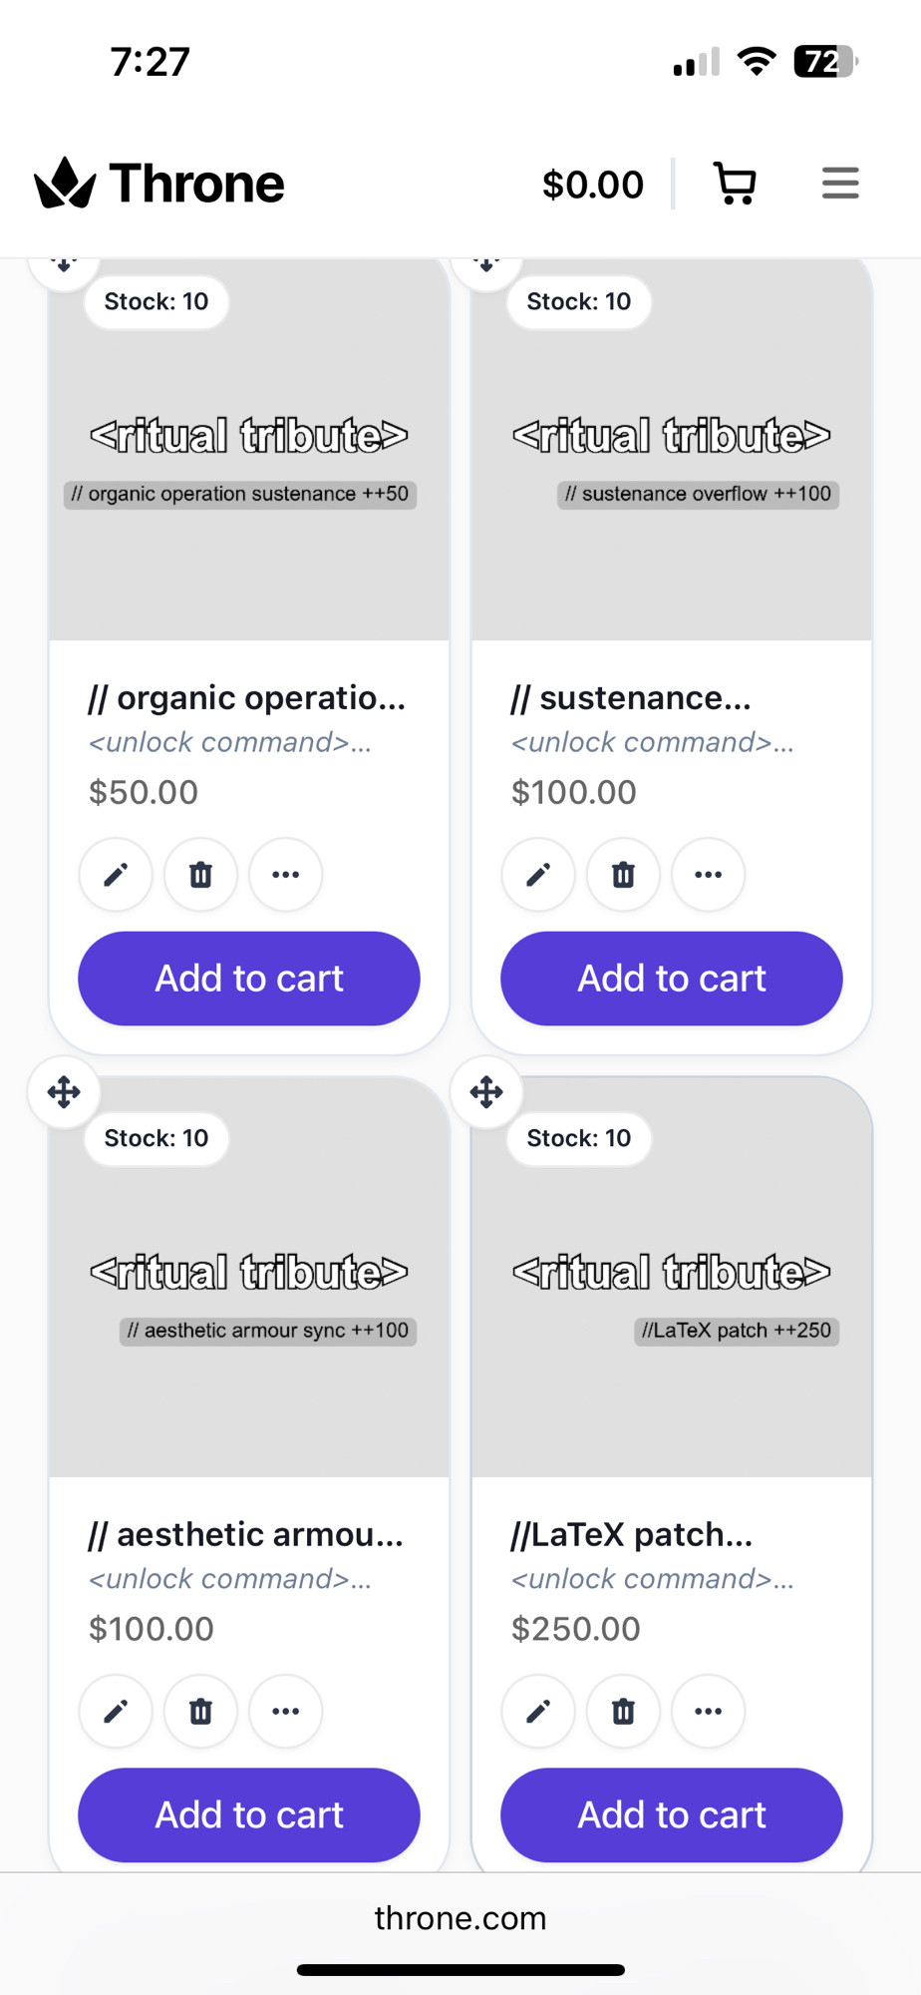Edit the aesthetic armour sync item
The height and width of the screenshot is (1995, 921).
pyautogui.click(x=116, y=1712)
